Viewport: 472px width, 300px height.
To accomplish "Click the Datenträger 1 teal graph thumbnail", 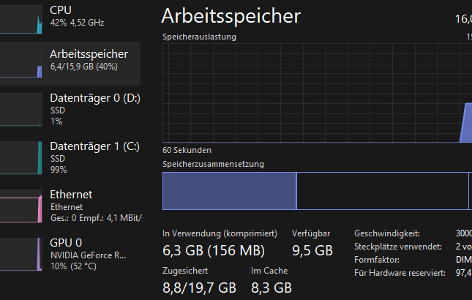I will 21,157.
